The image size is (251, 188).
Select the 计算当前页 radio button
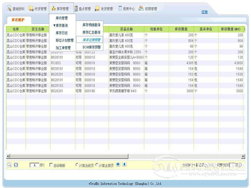[x=77, y=165]
